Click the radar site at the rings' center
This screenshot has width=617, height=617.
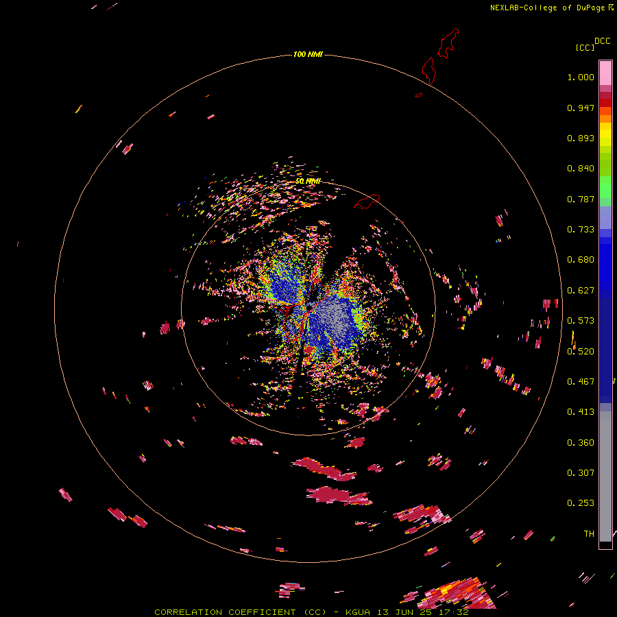pos(308,308)
